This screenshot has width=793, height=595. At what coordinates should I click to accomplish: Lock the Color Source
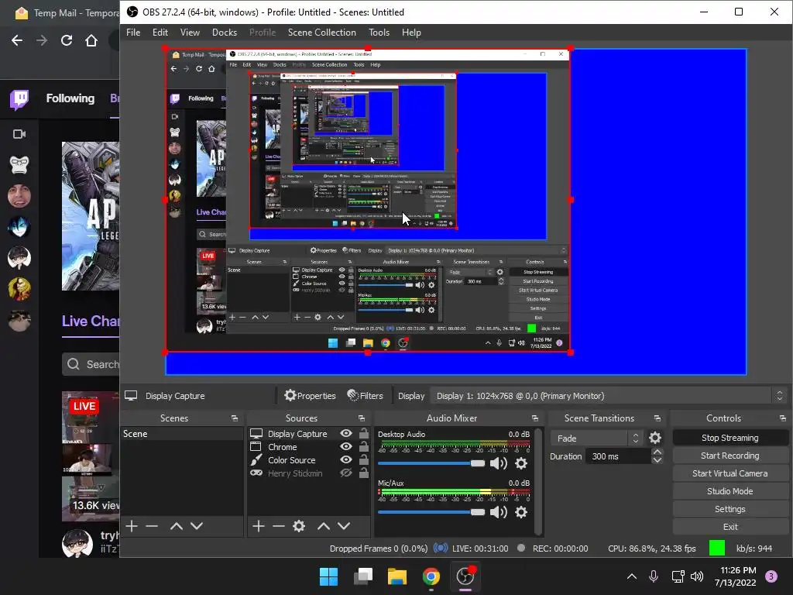pyautogui.click(x=364, y=460)
